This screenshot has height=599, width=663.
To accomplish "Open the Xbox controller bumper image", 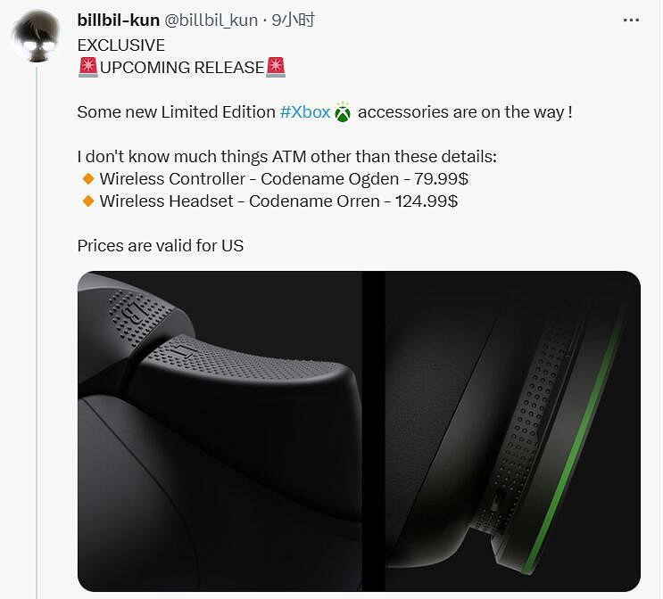I will click(220, 431).
